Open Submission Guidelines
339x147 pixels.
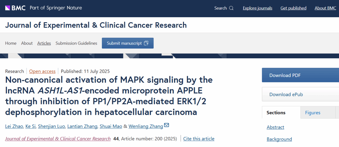pyautogui.click(x=76, y=43)
